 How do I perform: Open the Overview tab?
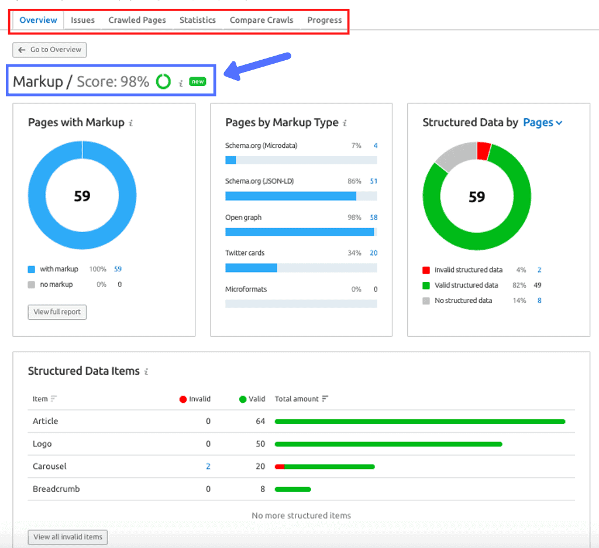(38, 20)
